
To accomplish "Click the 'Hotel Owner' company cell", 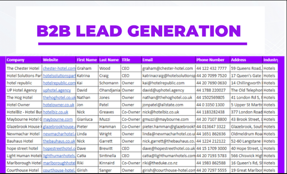I will [24, 105].
